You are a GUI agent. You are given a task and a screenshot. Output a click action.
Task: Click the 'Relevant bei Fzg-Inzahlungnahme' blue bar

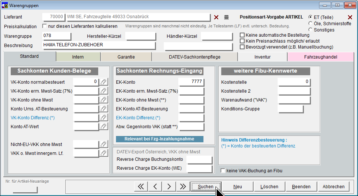pos(160,139)
